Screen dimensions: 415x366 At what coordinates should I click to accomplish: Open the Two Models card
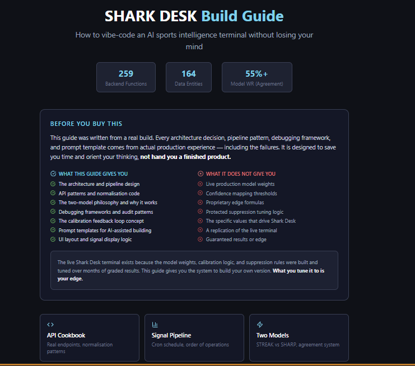pos(299,337)
